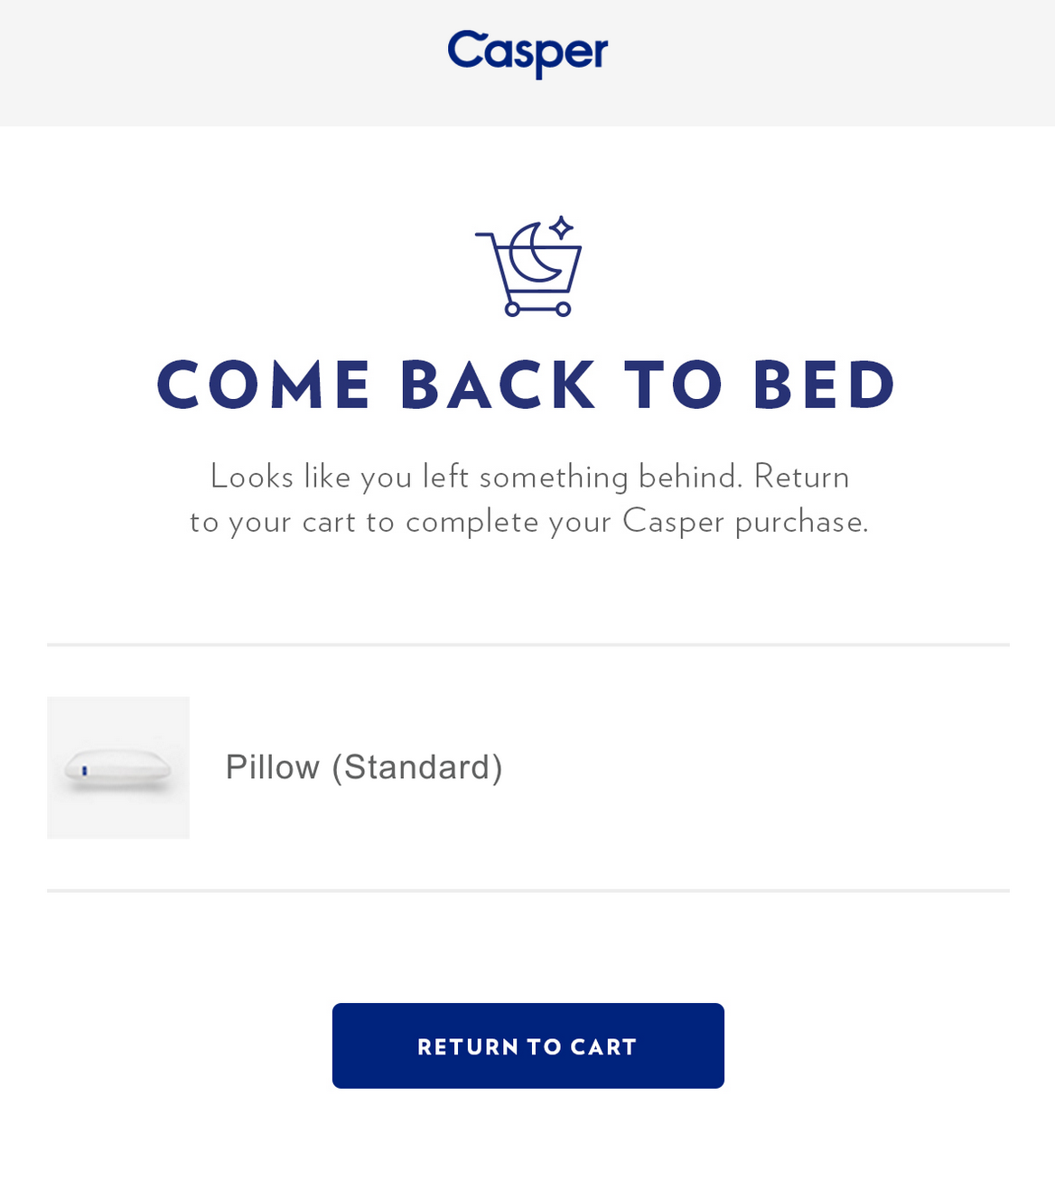1055x1179 pixels.
Task: Click the divider line below the pillow item
Action: click(527, 890)
